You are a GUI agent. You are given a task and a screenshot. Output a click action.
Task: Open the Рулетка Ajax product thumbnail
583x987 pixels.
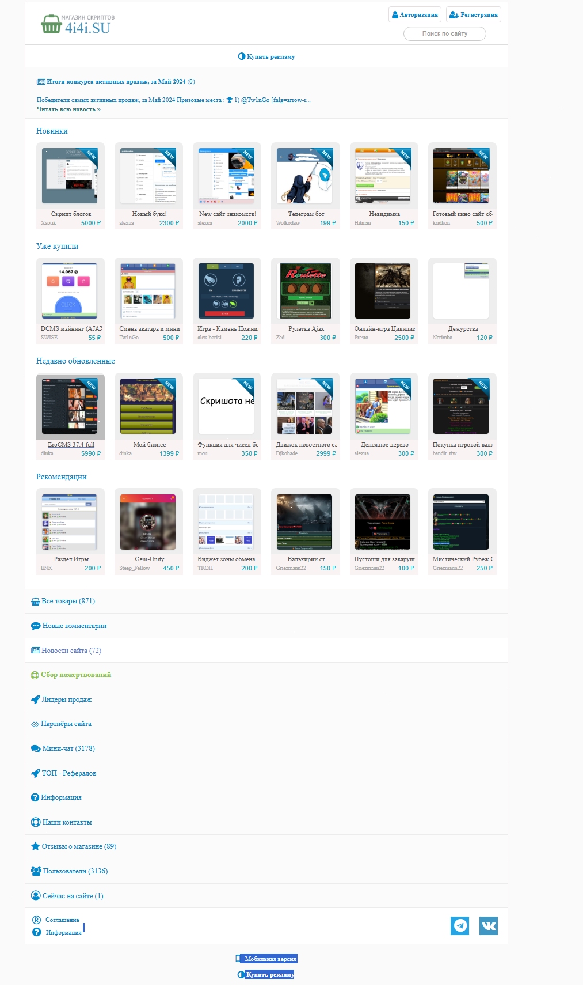(305, 291)
